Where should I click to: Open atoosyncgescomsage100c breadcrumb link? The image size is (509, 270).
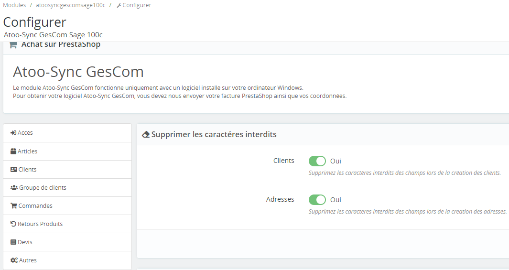pyautogui.click(x=70, y=5)
